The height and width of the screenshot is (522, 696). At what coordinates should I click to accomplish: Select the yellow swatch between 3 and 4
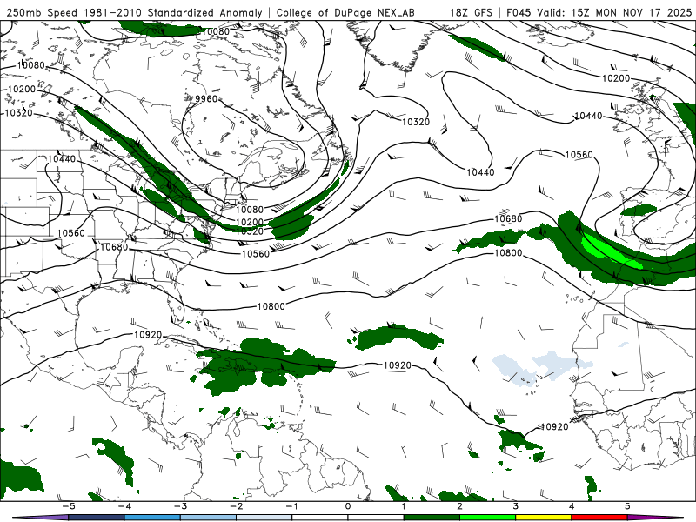point(544,518)
